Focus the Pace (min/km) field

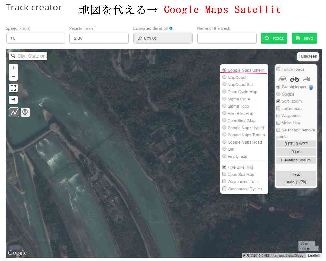pyautogui.click(x=99, y=38)
